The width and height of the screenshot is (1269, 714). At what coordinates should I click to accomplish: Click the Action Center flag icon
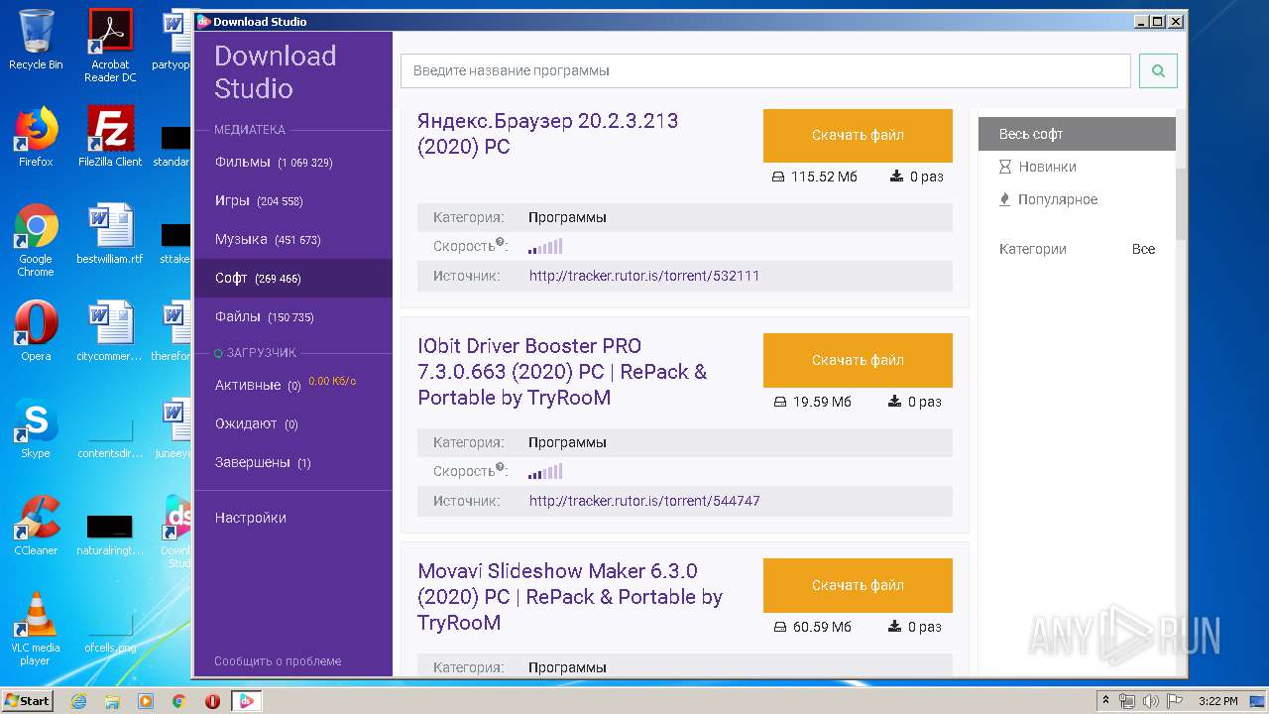point(1175,701)
